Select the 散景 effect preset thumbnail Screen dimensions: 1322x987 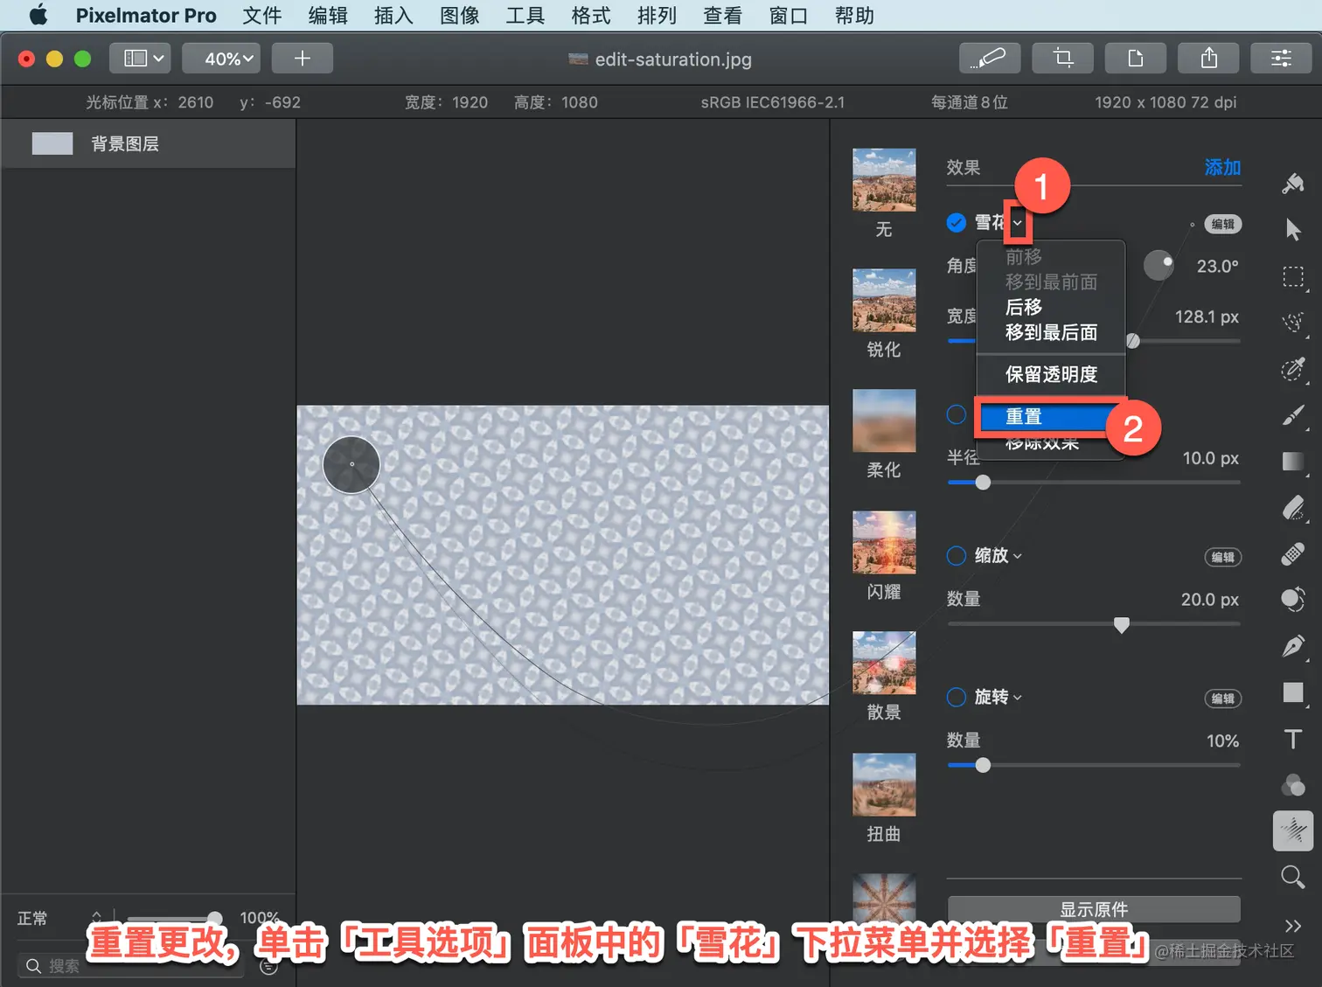coord(884,663)
